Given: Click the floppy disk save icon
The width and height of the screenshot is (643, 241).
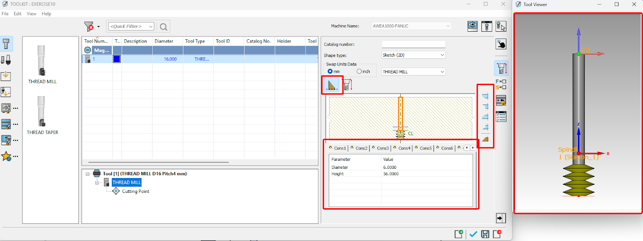Looking at the screenshot, I should (485, 234).
